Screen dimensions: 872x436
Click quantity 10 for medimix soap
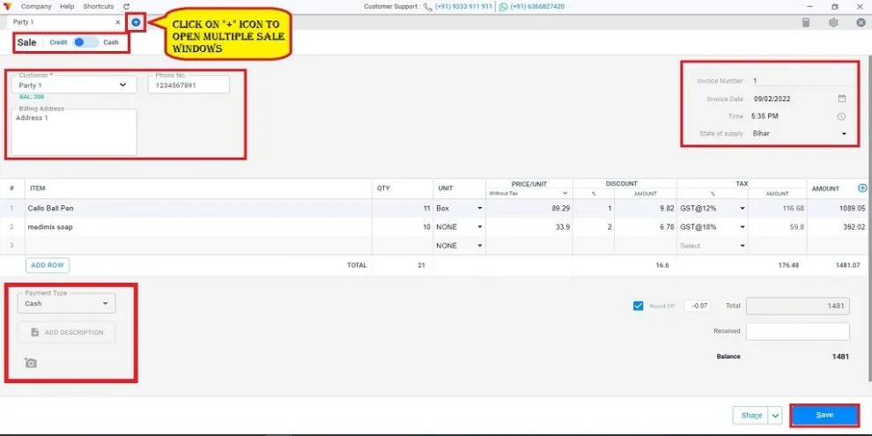403,227
